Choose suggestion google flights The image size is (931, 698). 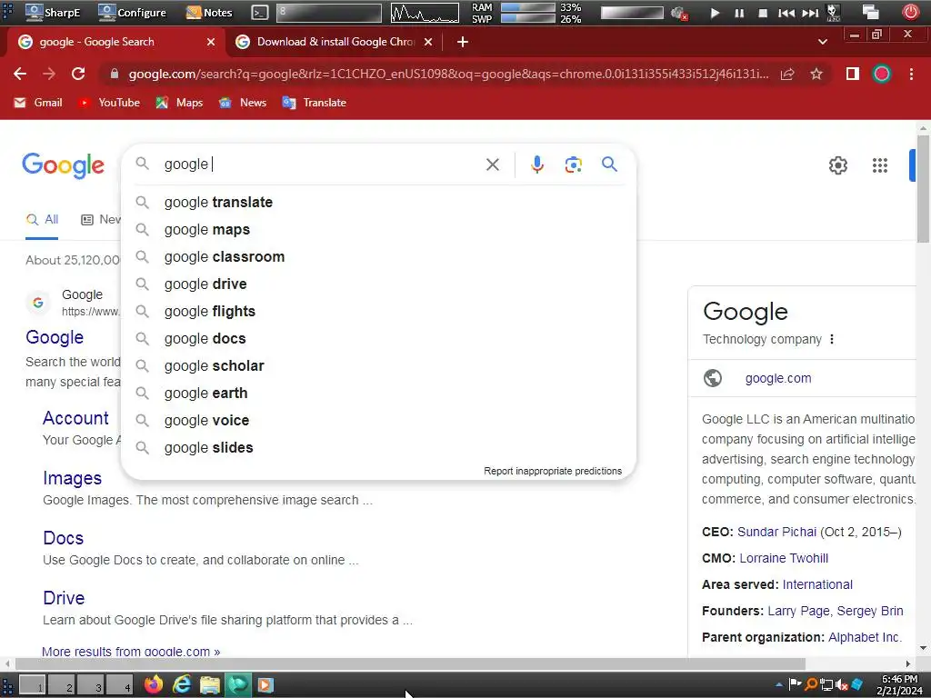[x=378, y=312]
